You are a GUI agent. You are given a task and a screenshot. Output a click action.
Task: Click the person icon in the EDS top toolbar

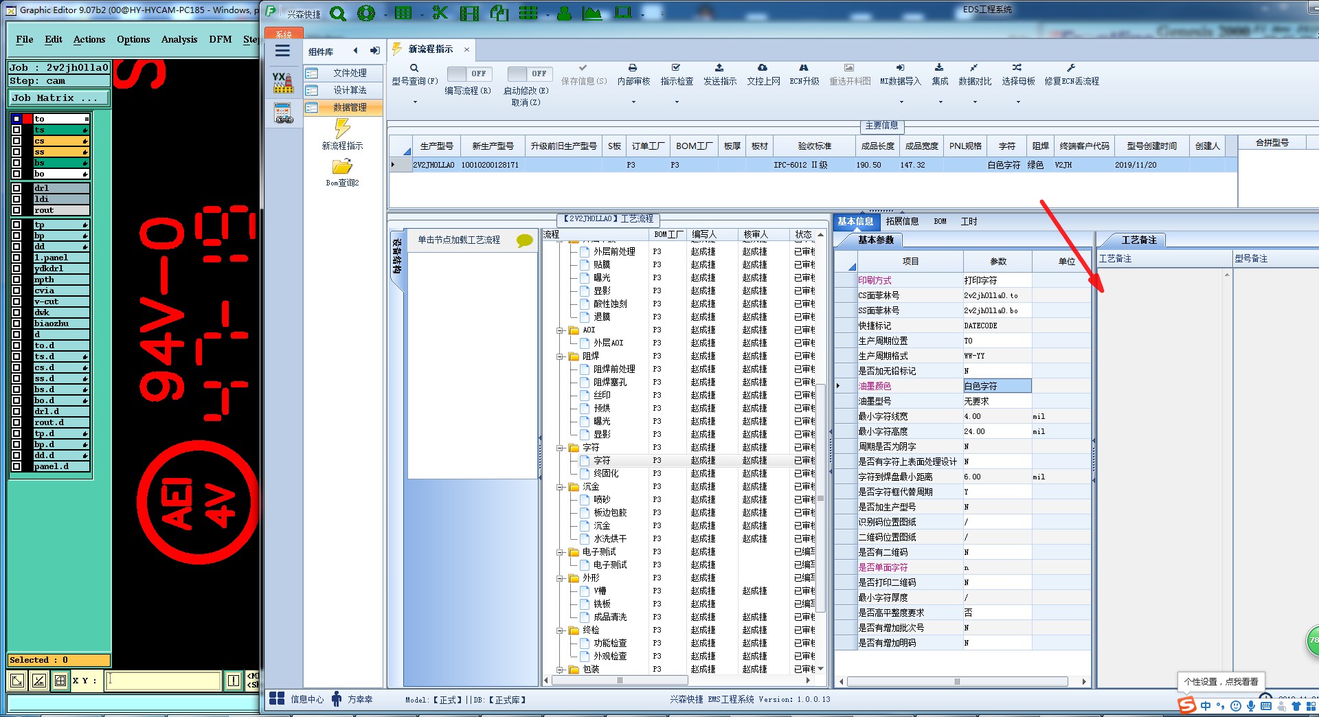click(x=564, y=13)
